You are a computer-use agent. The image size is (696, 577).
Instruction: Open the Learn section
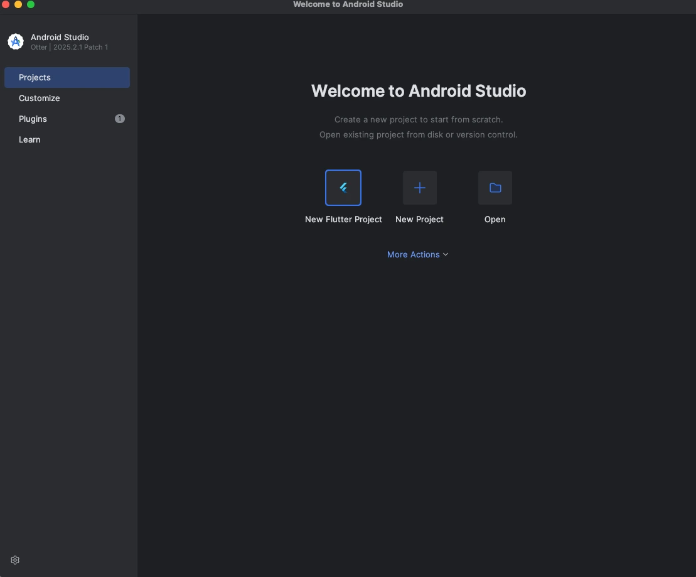(x=29, y=139)
